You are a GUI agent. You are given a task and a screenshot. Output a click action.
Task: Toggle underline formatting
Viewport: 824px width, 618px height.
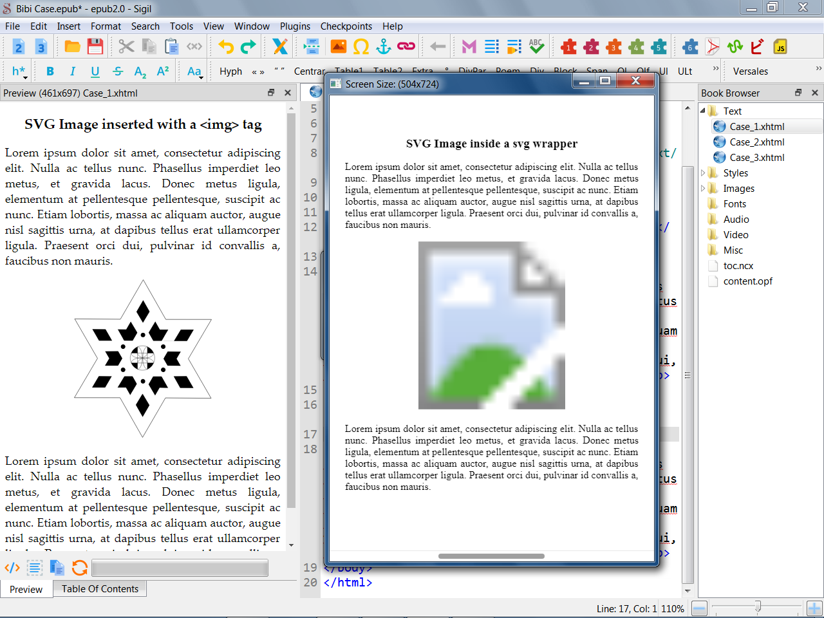95,71
